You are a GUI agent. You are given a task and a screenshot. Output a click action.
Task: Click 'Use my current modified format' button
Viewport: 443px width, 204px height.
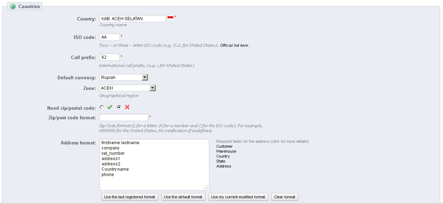point(238,197)
